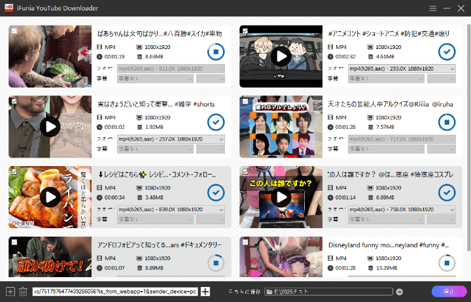Image resolution: width=471 pixels, height=302 pixels.
Task: Play the この人は誰ですか video thumbnail
Action: tap(281, 197)
